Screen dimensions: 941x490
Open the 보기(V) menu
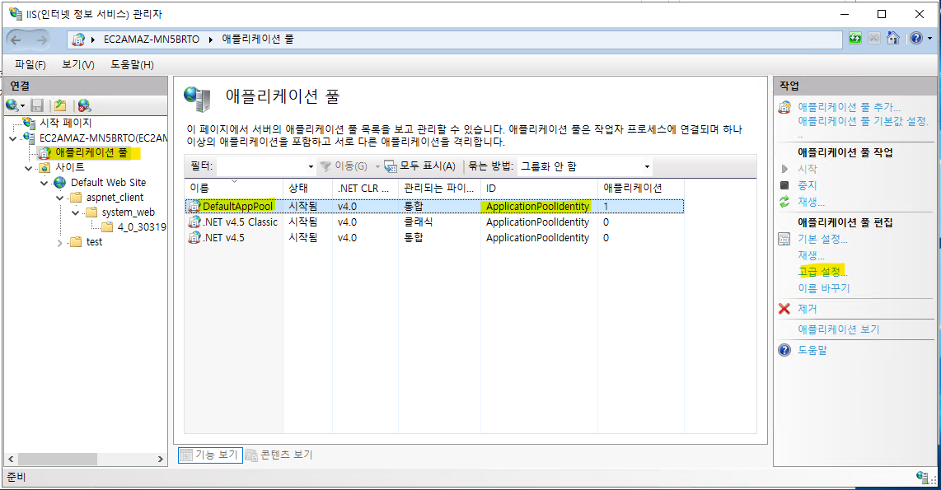(78, 64)
